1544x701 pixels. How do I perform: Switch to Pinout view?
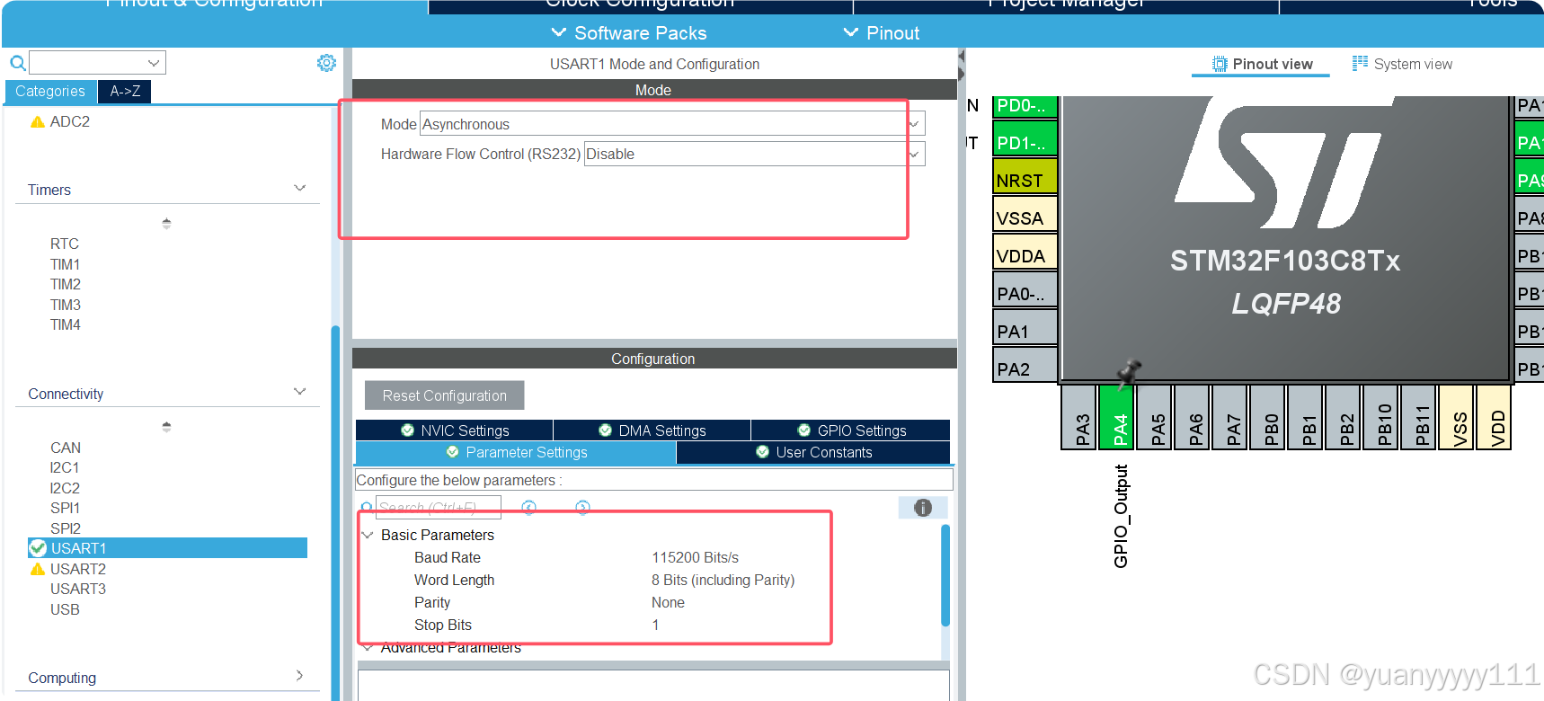(1262, 64)
